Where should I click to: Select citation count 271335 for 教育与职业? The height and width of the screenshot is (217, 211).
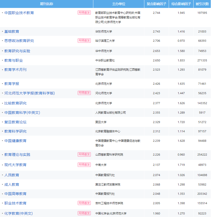202,60
